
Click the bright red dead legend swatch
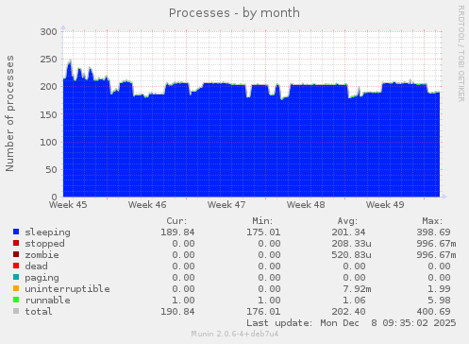pyautogui.click(x=16, y=266)
